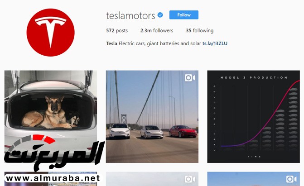Click video icon on bottom middle post
The image size is (304, 186).
(190, 179)
